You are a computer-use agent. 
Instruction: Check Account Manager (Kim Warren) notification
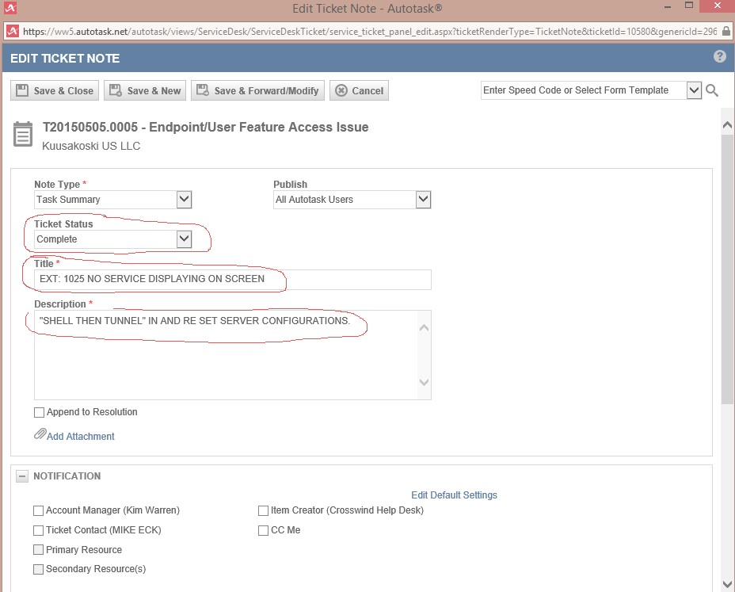tap(39, 510)
